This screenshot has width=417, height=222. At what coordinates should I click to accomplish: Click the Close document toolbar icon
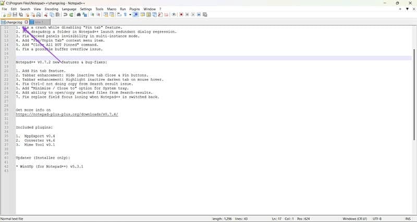click(x=27, y=15)
